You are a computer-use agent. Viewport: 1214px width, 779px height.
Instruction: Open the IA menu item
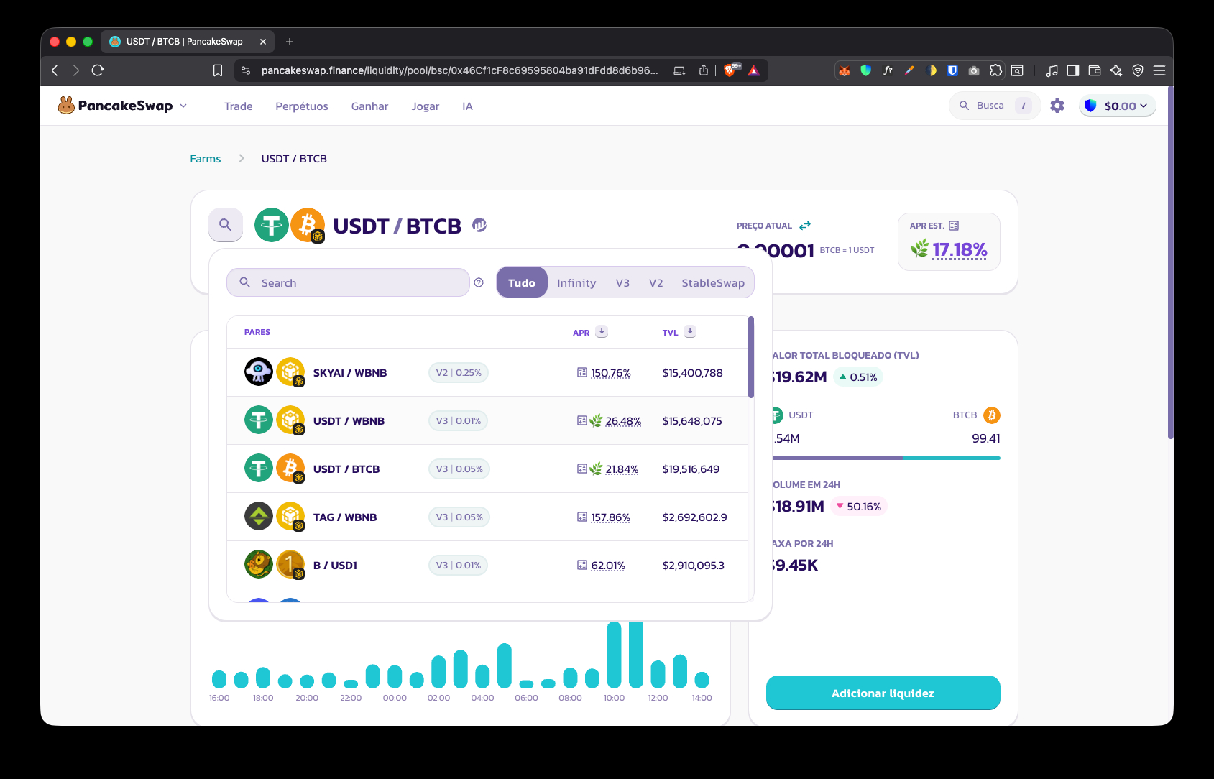coord(467,106)
